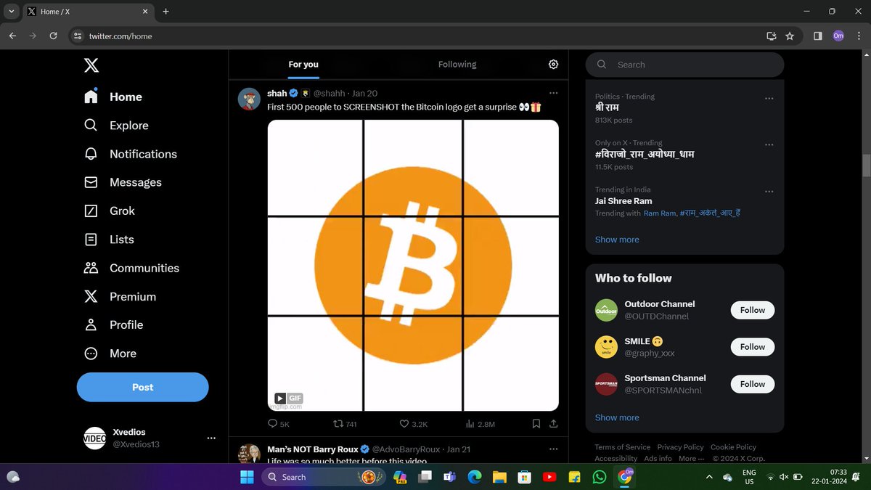Open more options for श्री राम trend

point(769,98)
